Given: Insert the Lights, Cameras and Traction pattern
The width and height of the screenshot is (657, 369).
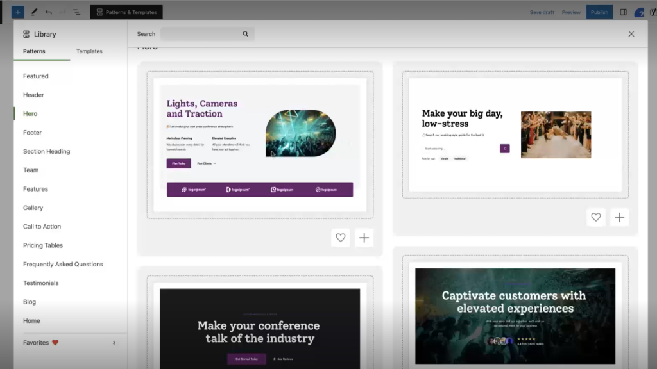Looking at the screenshot, I should tap(364, 238).
